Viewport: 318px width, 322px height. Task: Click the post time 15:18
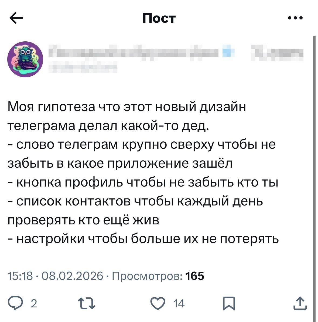pos(20,276)
